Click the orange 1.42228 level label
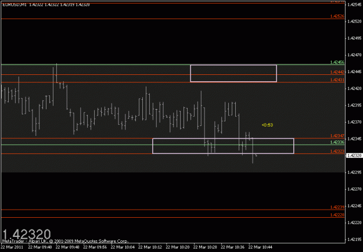The image size is (363, 252). coord(337,215)
